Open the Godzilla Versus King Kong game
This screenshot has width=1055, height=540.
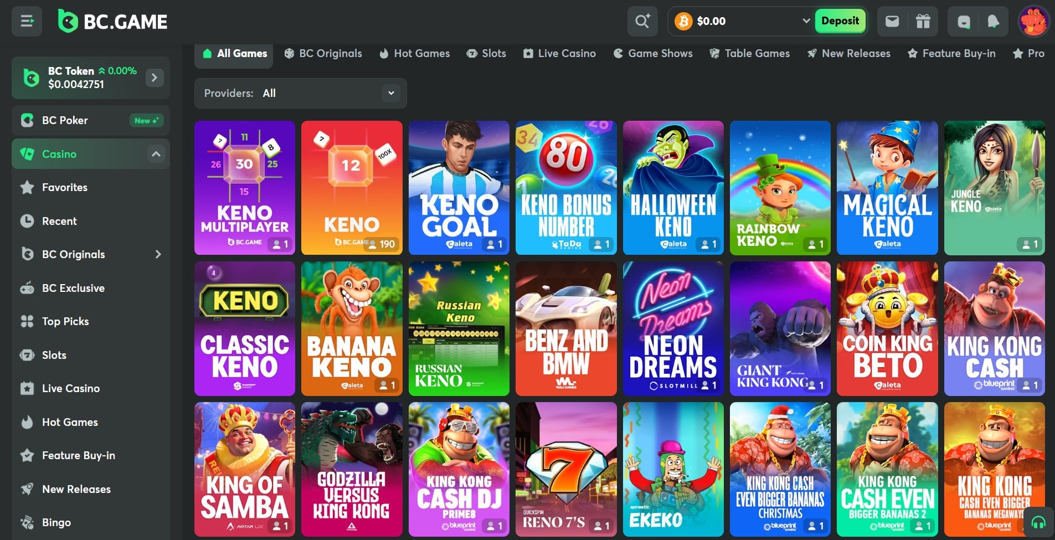[352, 469]
